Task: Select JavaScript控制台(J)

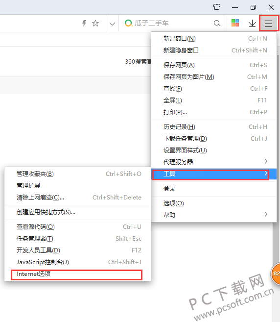Action: click(77, 262)
